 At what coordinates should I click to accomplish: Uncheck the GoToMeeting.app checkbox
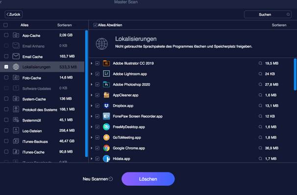click(98, 137)
